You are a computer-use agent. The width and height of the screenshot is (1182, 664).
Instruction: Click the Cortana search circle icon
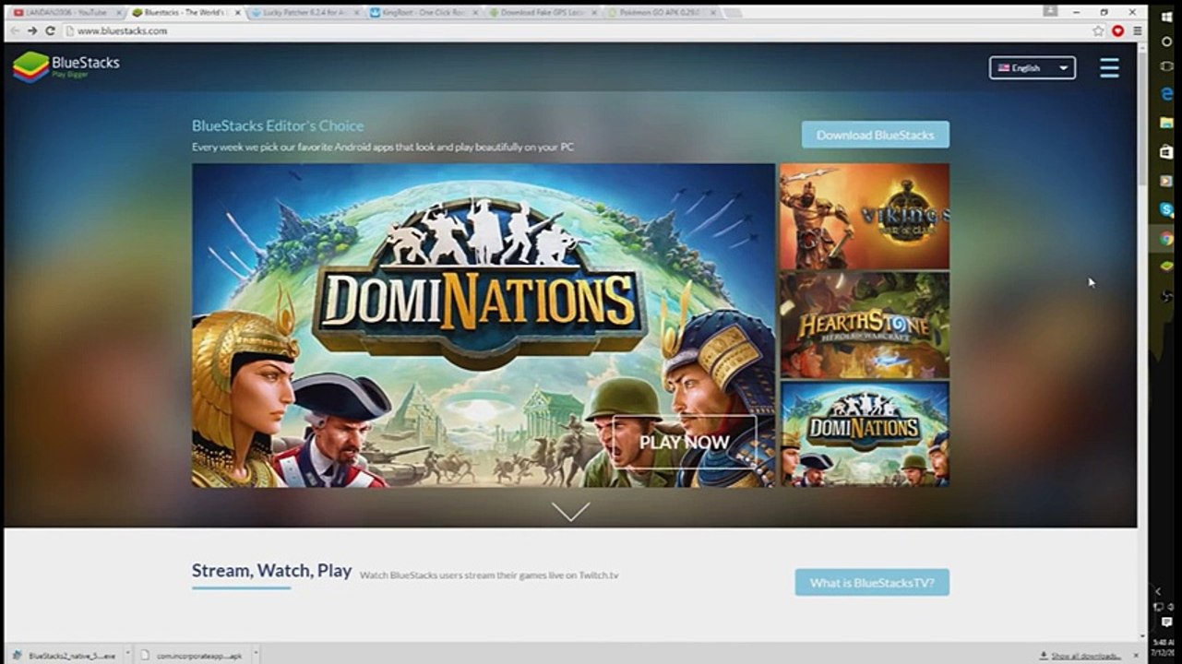click(x=1166, y=41)
